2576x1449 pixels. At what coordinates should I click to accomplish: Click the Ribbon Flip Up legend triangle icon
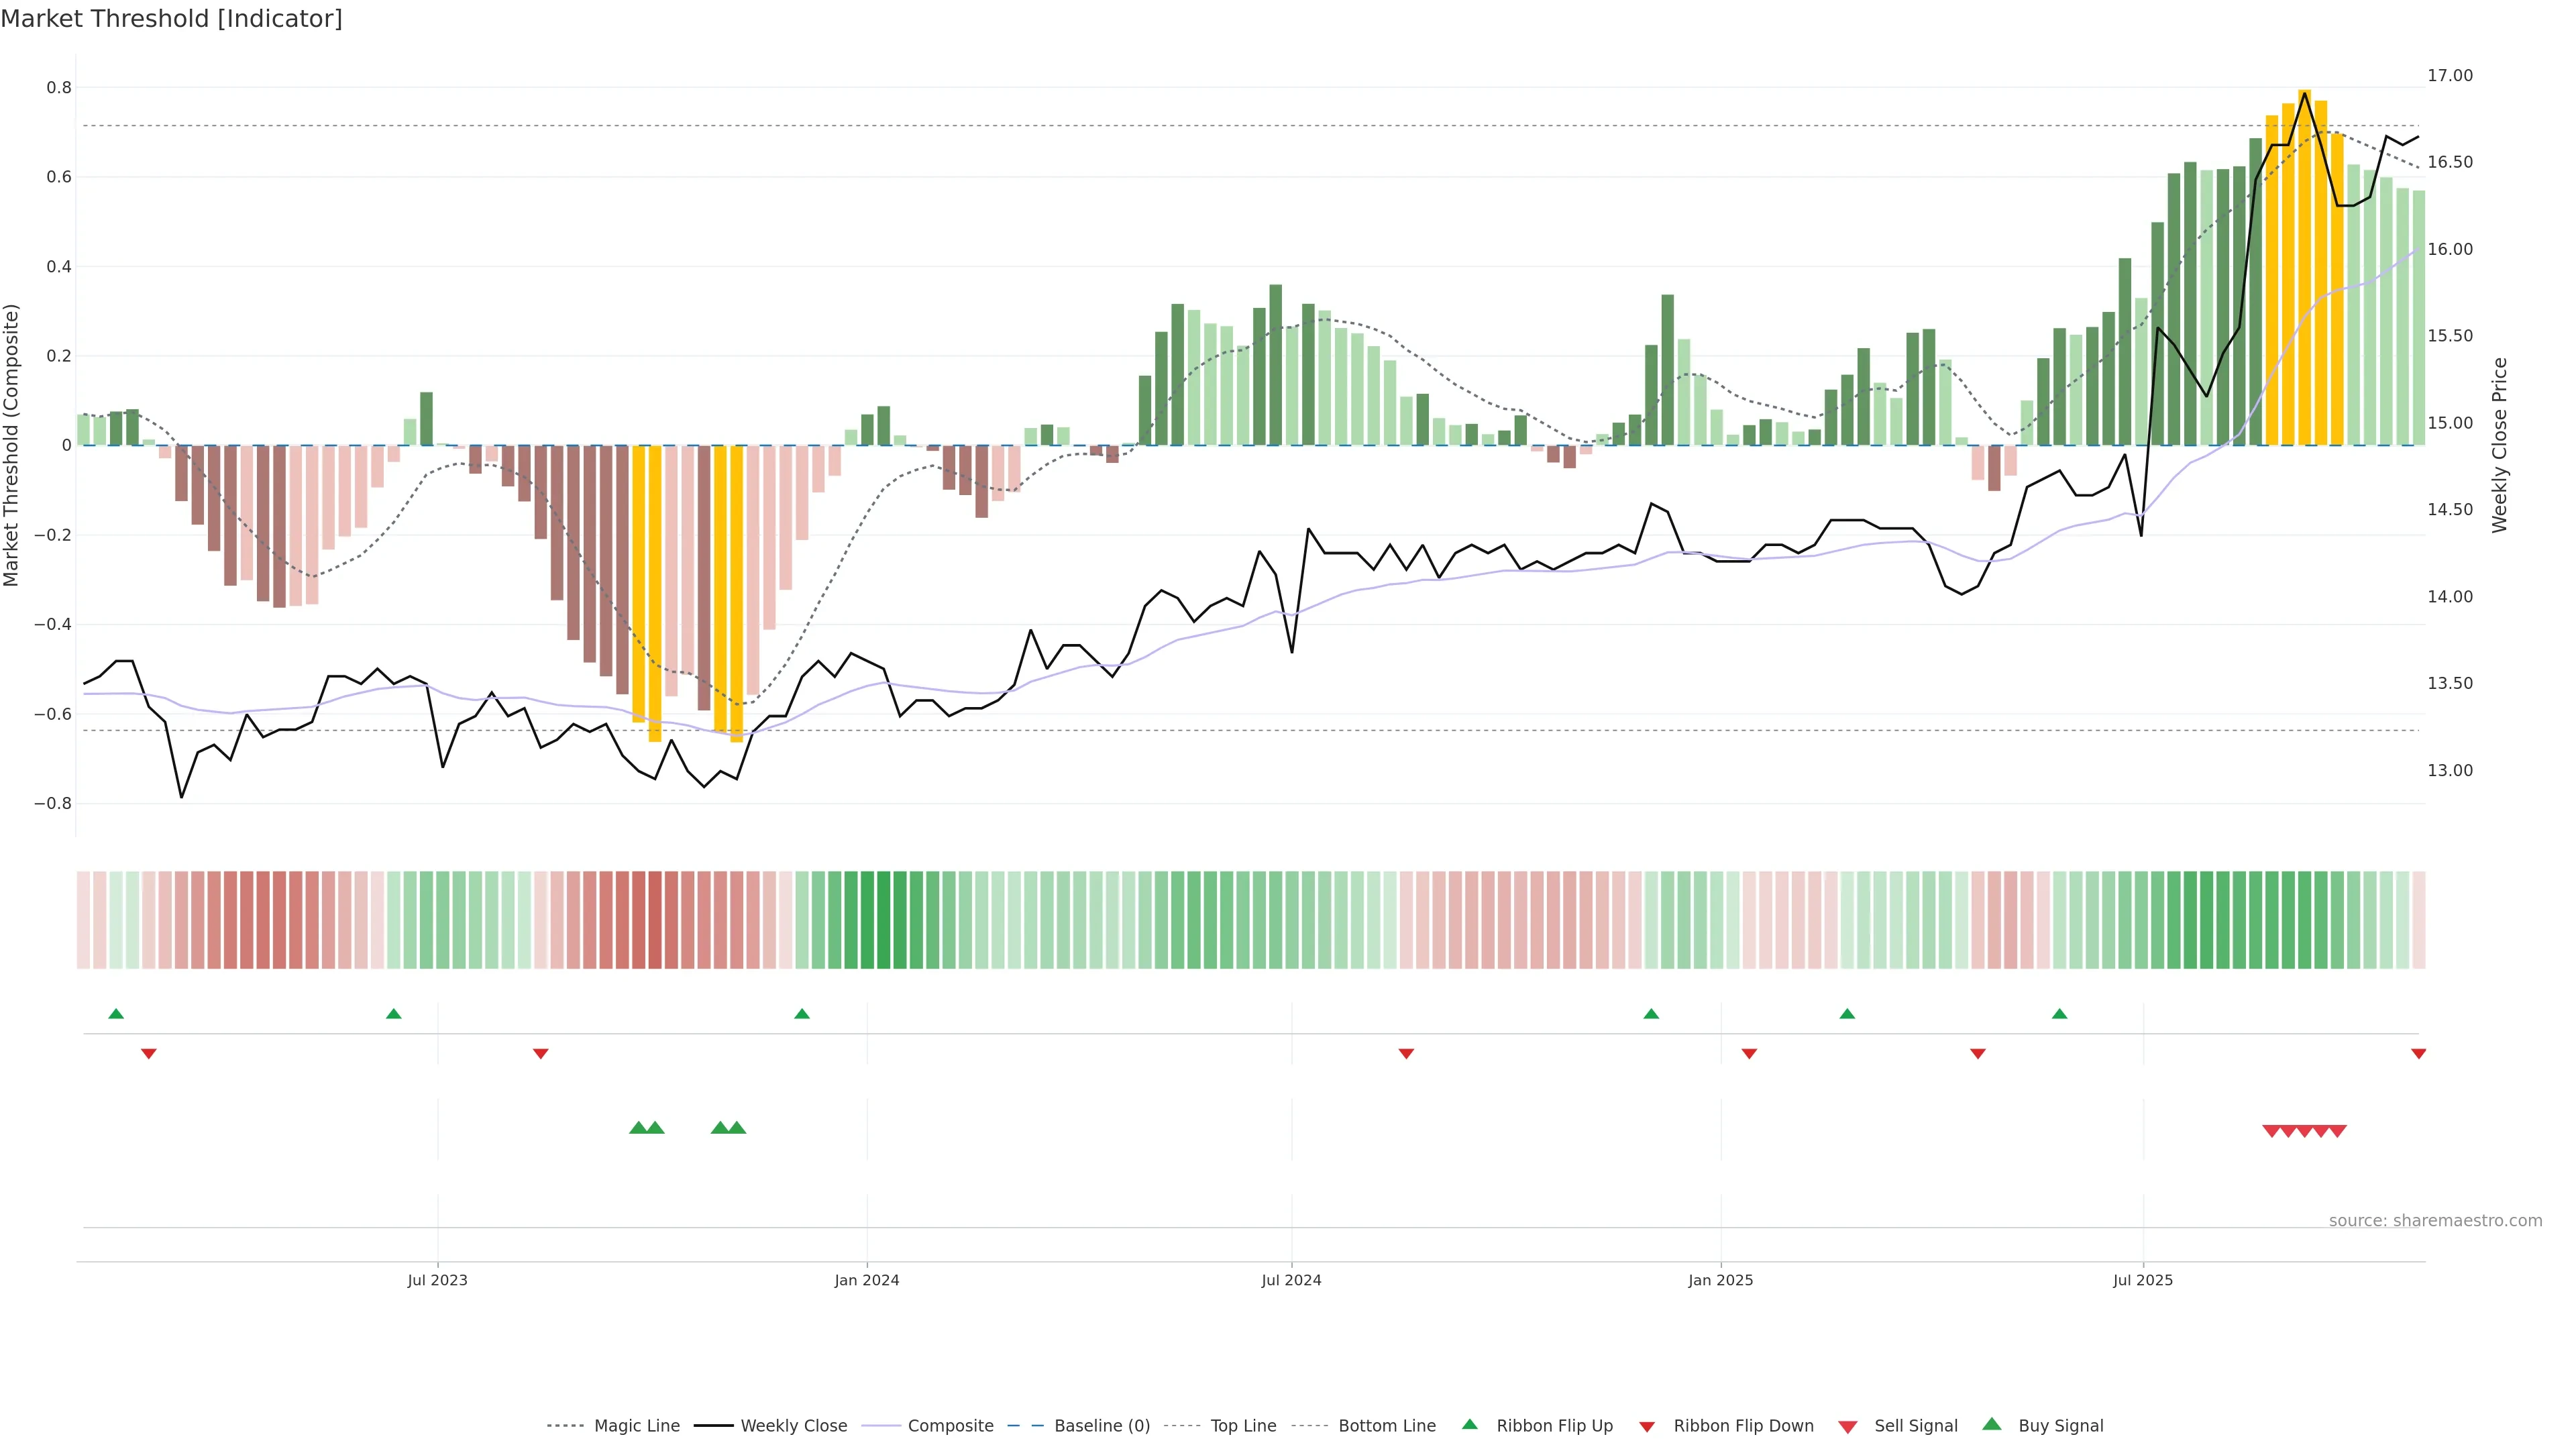(x=1469, y=1424)
